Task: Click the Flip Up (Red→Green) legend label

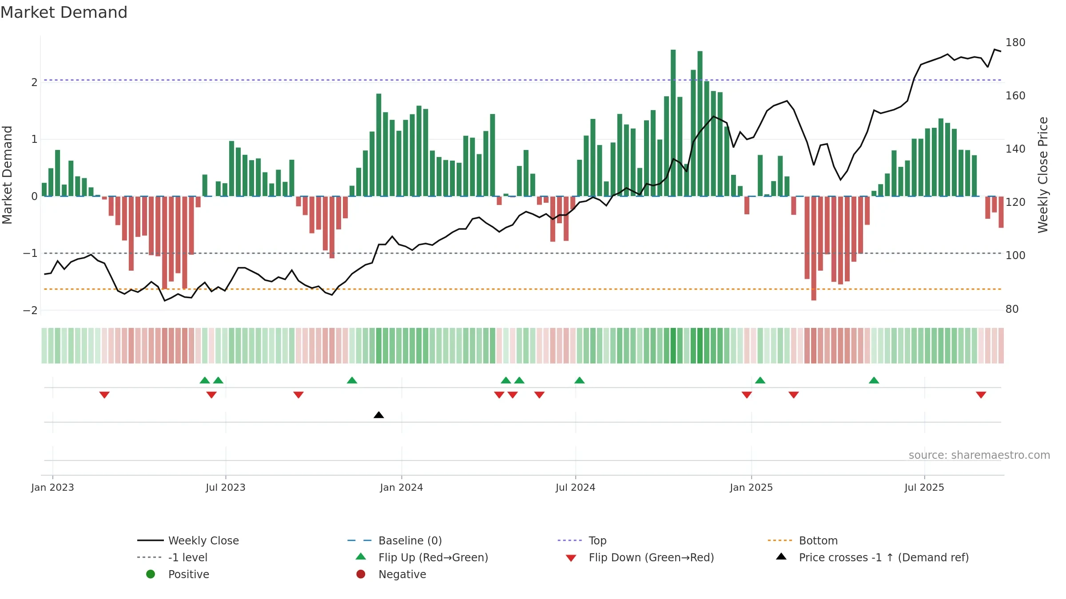Action: coord(434,557)
